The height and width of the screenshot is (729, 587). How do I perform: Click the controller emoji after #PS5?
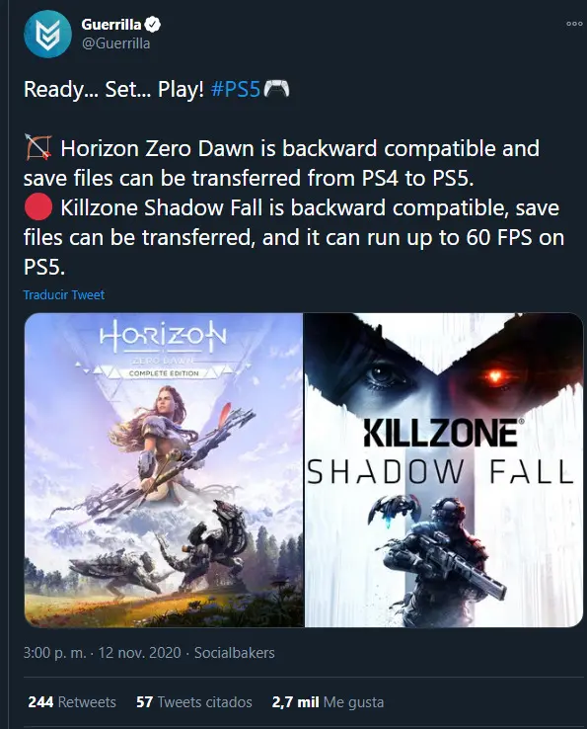click(276, 88)
